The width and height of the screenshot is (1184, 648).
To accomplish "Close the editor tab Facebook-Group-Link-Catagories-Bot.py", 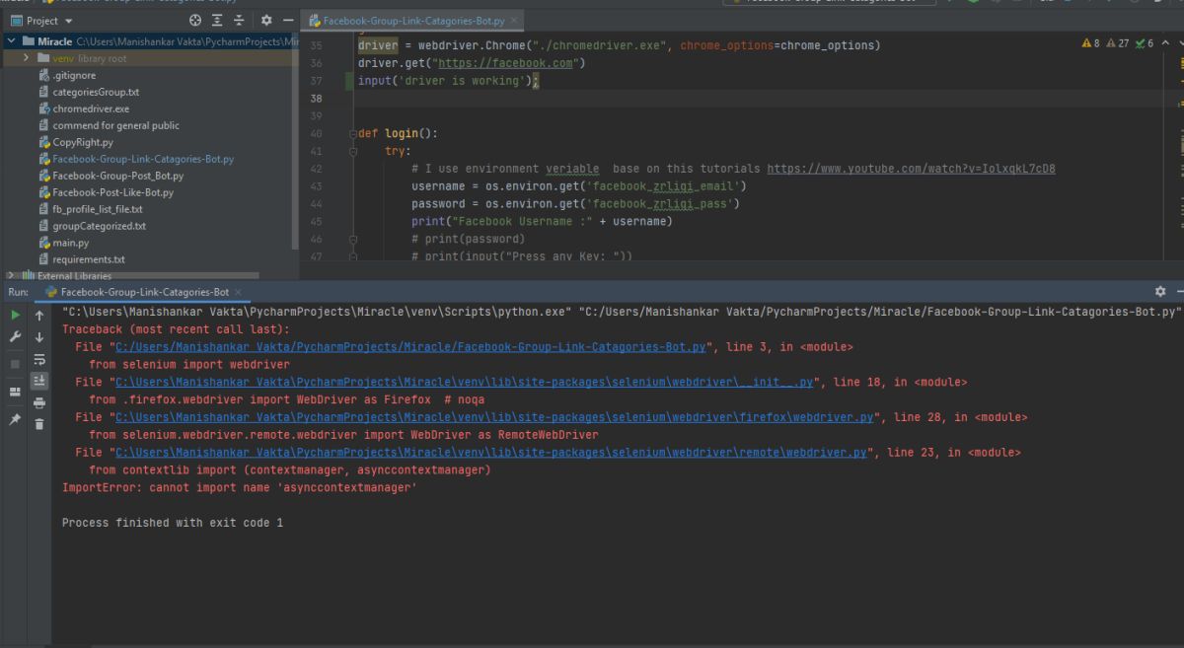I will pyautogui.click(x=515, y=20).
